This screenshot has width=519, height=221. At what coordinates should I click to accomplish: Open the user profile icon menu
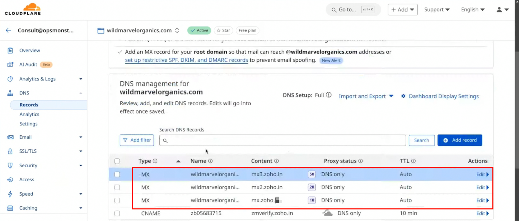[x=502, y=10]
